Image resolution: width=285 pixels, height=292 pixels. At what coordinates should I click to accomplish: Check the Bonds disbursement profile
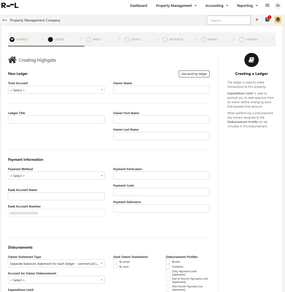click(168, 262)
